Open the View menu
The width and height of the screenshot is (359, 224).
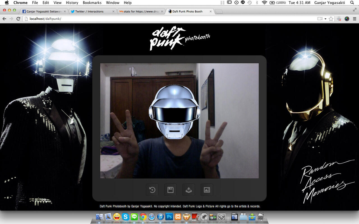point(57,3)
